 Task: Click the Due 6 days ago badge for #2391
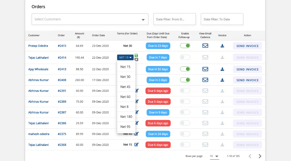(x=158, y=91)
